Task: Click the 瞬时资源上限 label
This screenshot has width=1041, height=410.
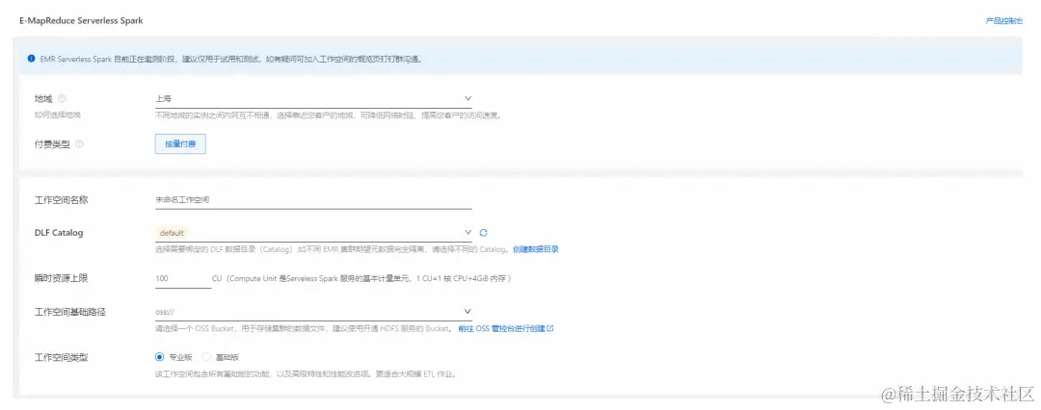Action: 61,279
